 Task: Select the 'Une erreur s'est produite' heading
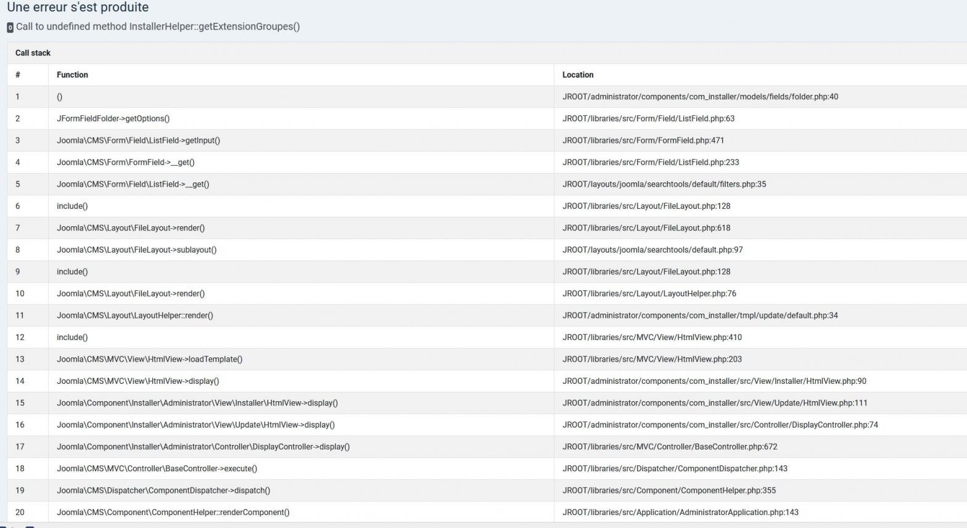tap(78, 7)
